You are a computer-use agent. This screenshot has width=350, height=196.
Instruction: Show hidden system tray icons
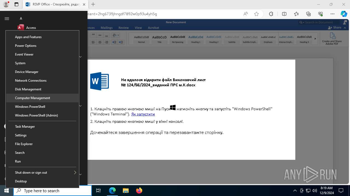tap(295, 191)
